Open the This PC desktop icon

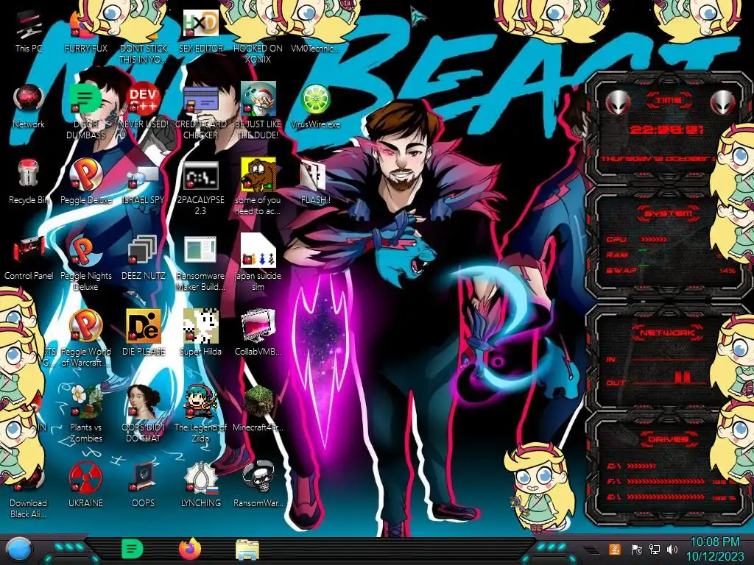[29, 31]
